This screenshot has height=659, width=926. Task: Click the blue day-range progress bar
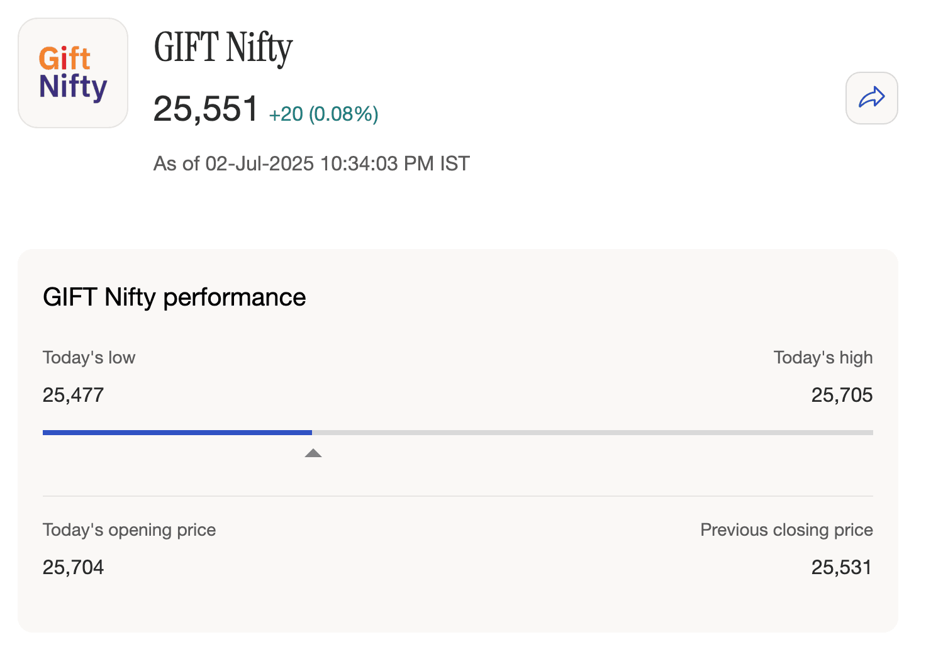(176, 432)
